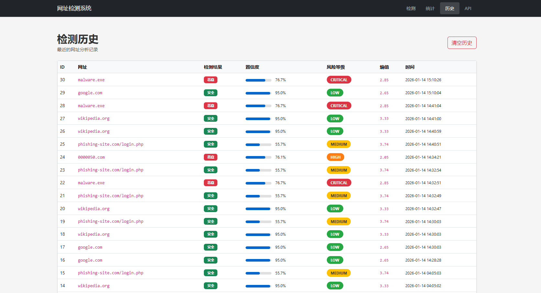The height and width of the screenshot is (293, 541).
Task: Open the 统计 nav tab
Action: [430, 8]
